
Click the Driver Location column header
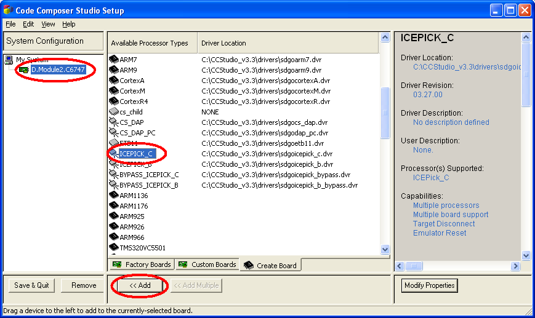(x=288, y=43)
